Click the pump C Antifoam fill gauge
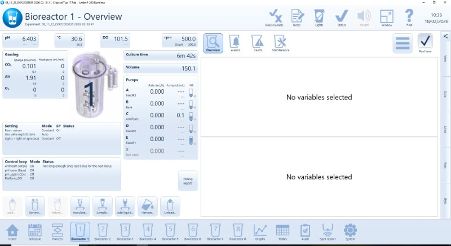 192,116
